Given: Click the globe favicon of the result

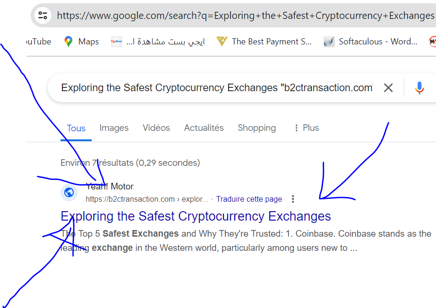Looking at the screenshot, I should click(x=69, y=192).
